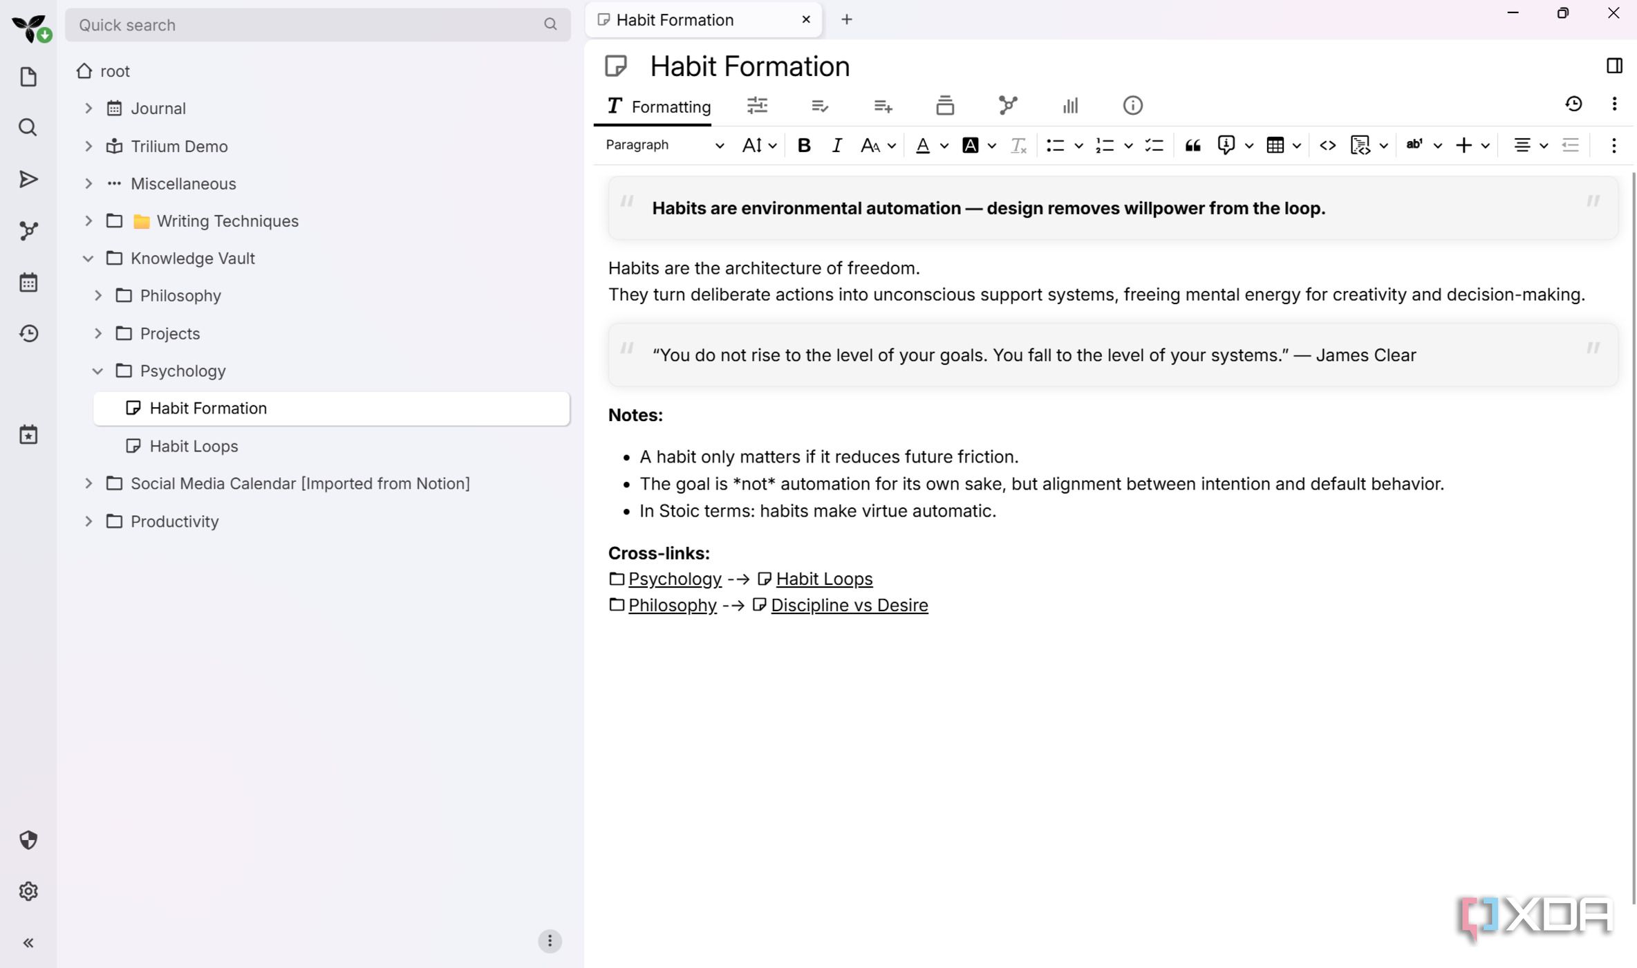This screenshot has width=1637, height=968.
Task: Click the jump to note arrow icon
Action: point(28,179)
